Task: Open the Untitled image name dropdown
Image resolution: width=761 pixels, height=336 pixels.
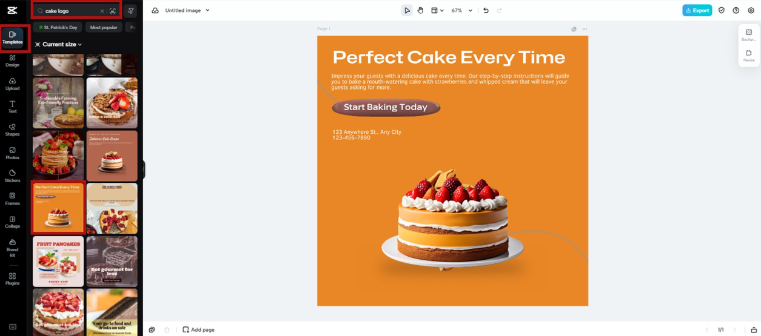Action: pos(187,10)
